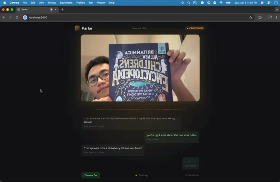Image resolution: width=280 pixels, height=182 pixels.
Task: Open the Window menu
Action: (x=101, y=3)
